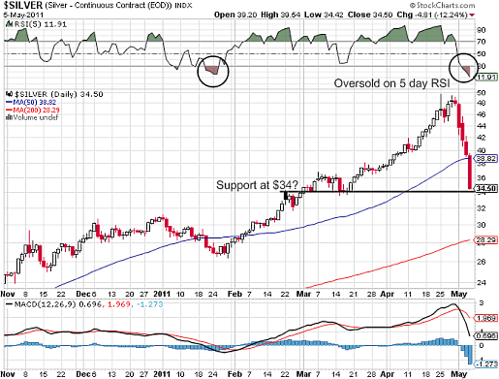Click the 24 price axis label
499x379 pixels.
tap(482, 282)
